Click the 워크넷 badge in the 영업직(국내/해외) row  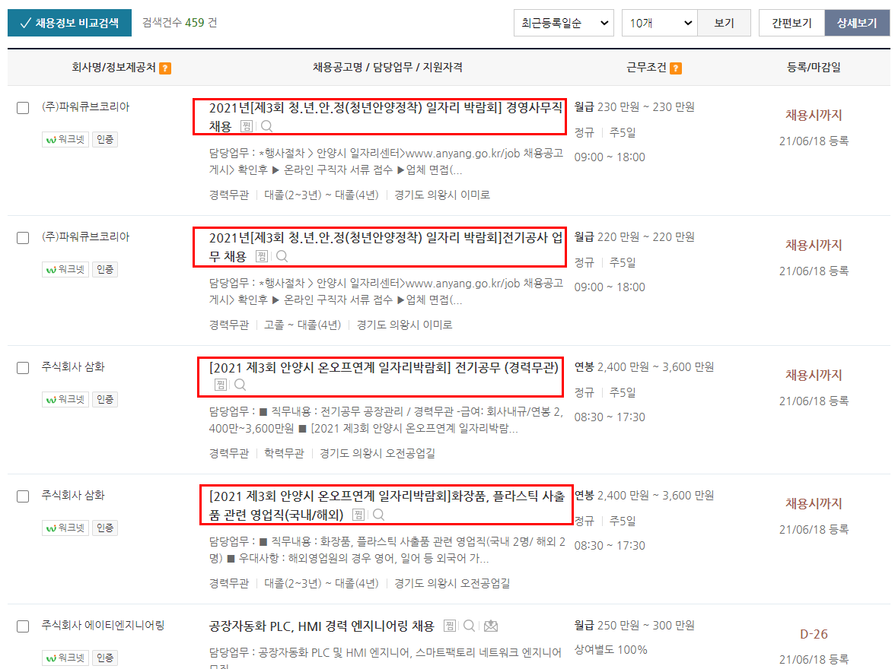click(x=65, y=528)
